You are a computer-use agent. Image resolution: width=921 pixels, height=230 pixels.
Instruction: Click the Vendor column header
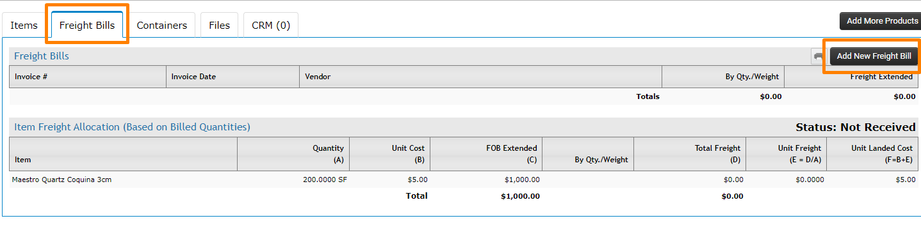pos(480,77)
